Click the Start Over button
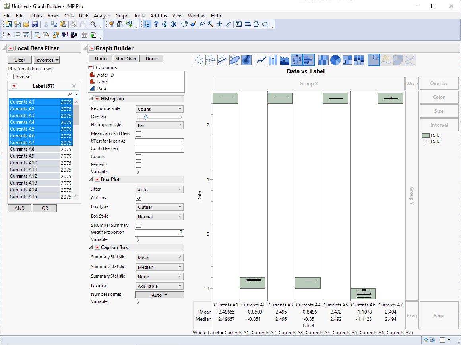Image resolution: width=461 pixels, height=345 pixels. (126, 59)
